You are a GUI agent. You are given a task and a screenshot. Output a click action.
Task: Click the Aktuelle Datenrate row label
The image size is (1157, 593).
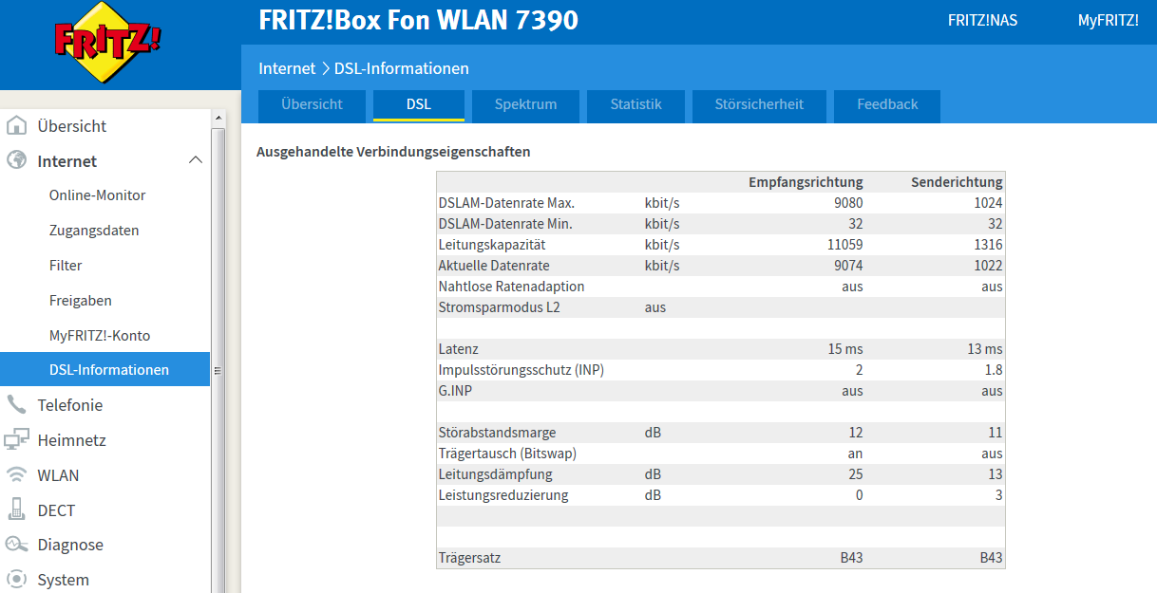click(x=494, y=266)
